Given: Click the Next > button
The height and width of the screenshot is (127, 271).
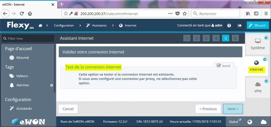Looking at the screenshot, I should pyautogui.click(x=233, y=109).
